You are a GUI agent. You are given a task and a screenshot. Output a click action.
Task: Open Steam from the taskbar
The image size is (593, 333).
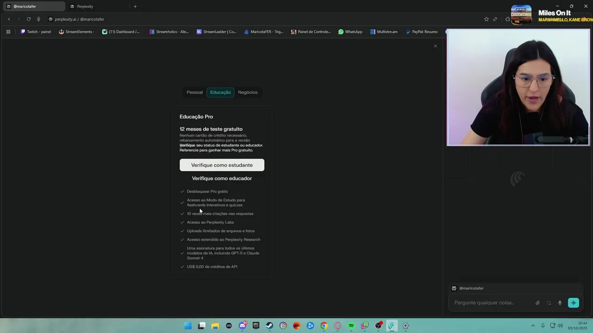[270, 326]
